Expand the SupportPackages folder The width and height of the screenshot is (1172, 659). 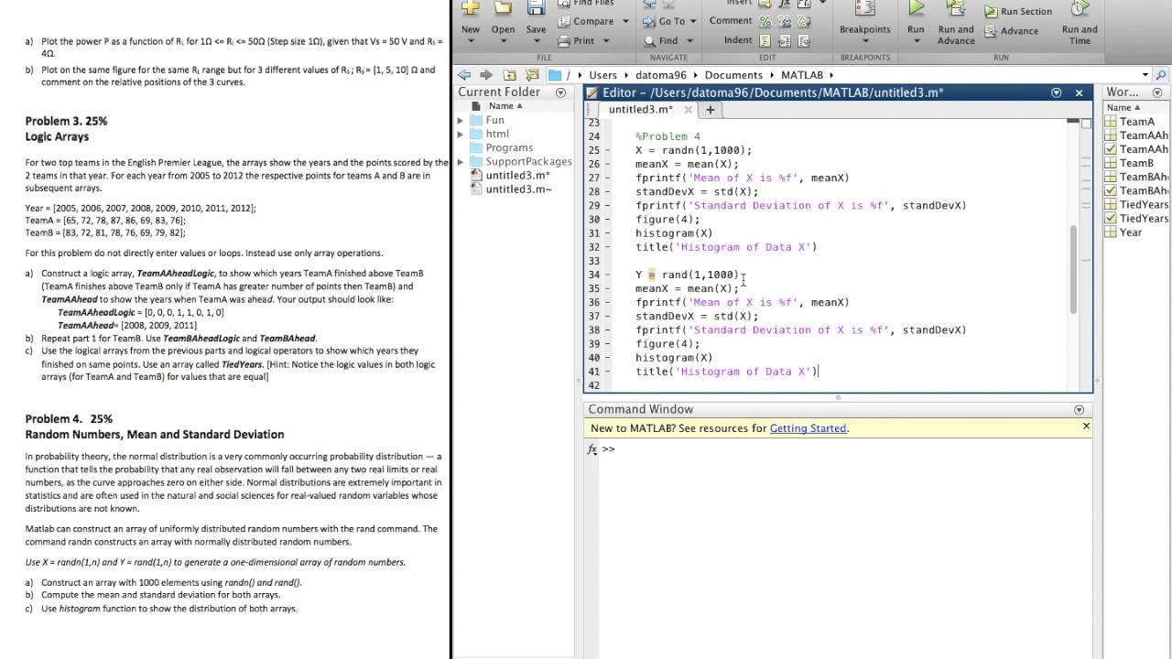coord(461,161)
